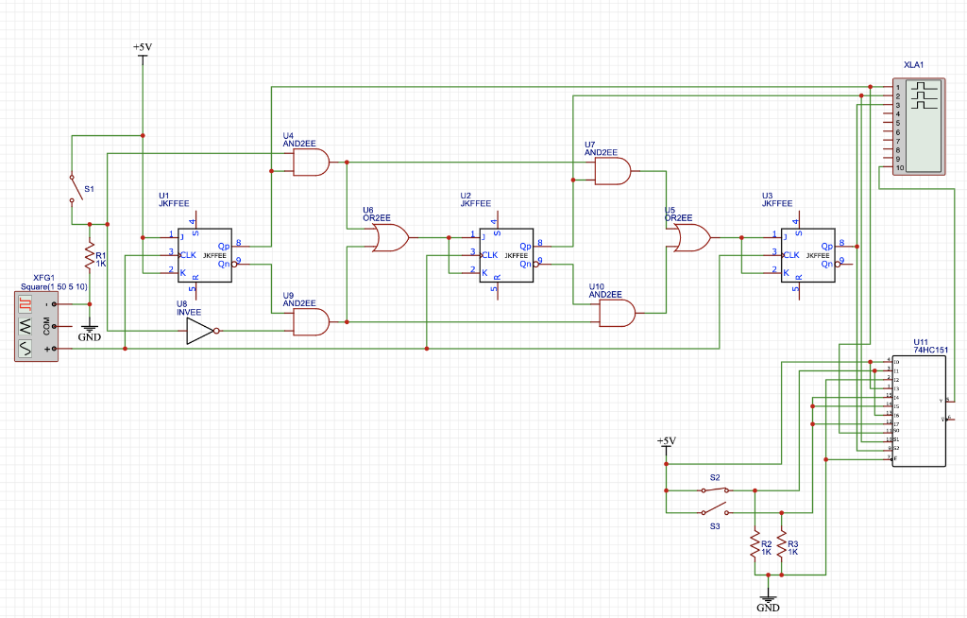Select the R2 resistor symbol
Image resolution: width=967 pixels, height=618 pixels.
pyautogui.click(x=755, y=544)
